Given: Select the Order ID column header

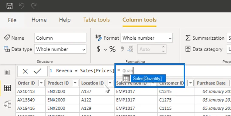Looking at the screenshot, I should (26, 83).
